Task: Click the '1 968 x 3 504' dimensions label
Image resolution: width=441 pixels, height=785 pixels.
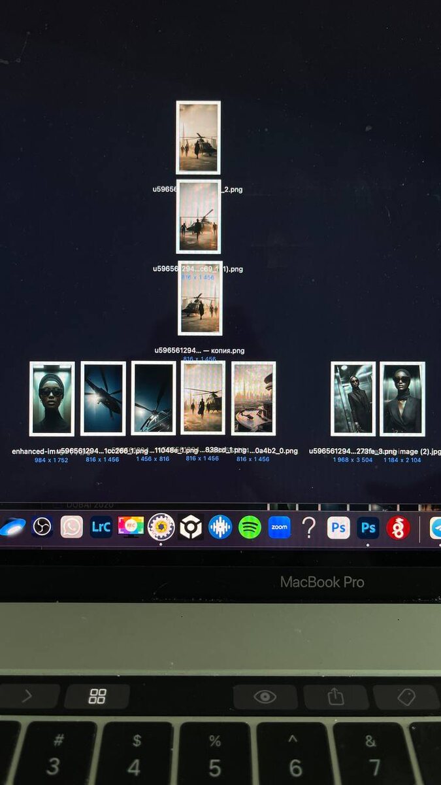Action: pos(351,460)
